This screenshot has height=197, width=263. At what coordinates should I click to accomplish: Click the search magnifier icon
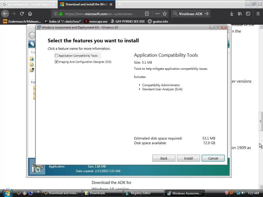tap(175, 14)
